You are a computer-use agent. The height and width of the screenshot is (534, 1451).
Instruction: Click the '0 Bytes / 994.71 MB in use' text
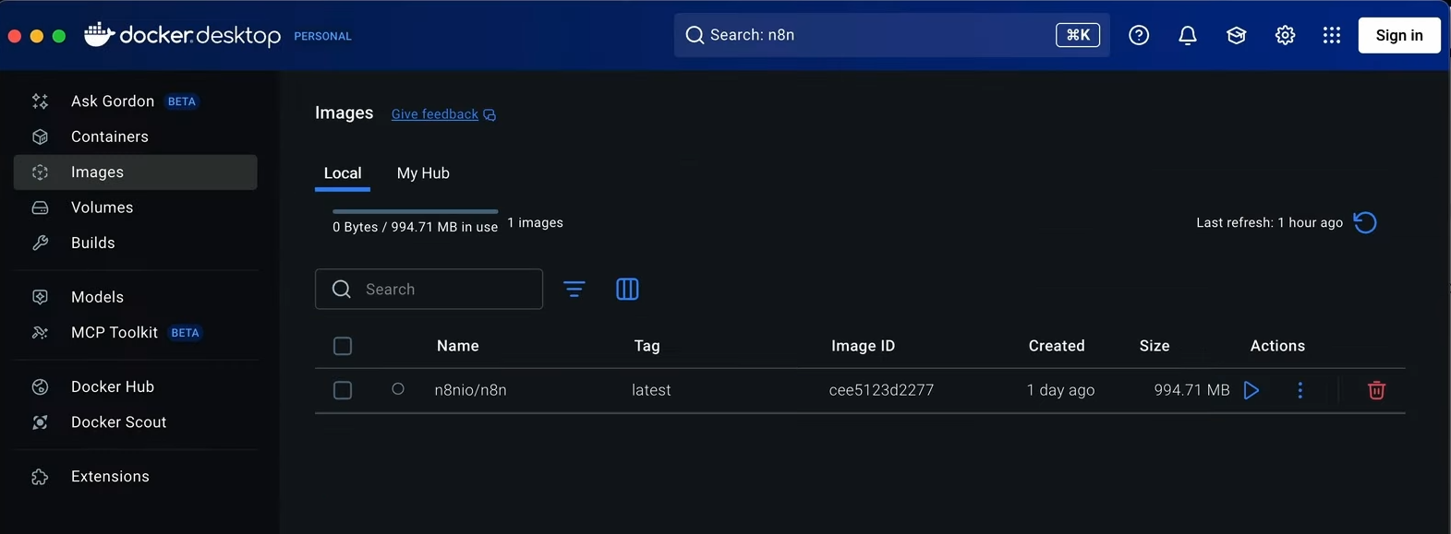tap(415, 227)
